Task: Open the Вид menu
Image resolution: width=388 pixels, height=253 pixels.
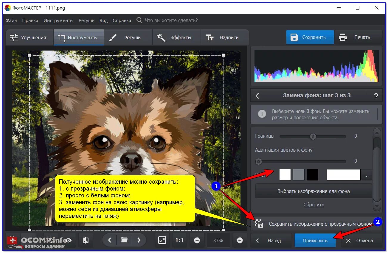Action: point(103,21)
